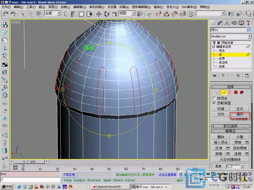Image resolution: width=254 pixels, height=190 pixels.
Task: Switch to the Hierarchy command panel icon
Action: [x=227, y=23]
